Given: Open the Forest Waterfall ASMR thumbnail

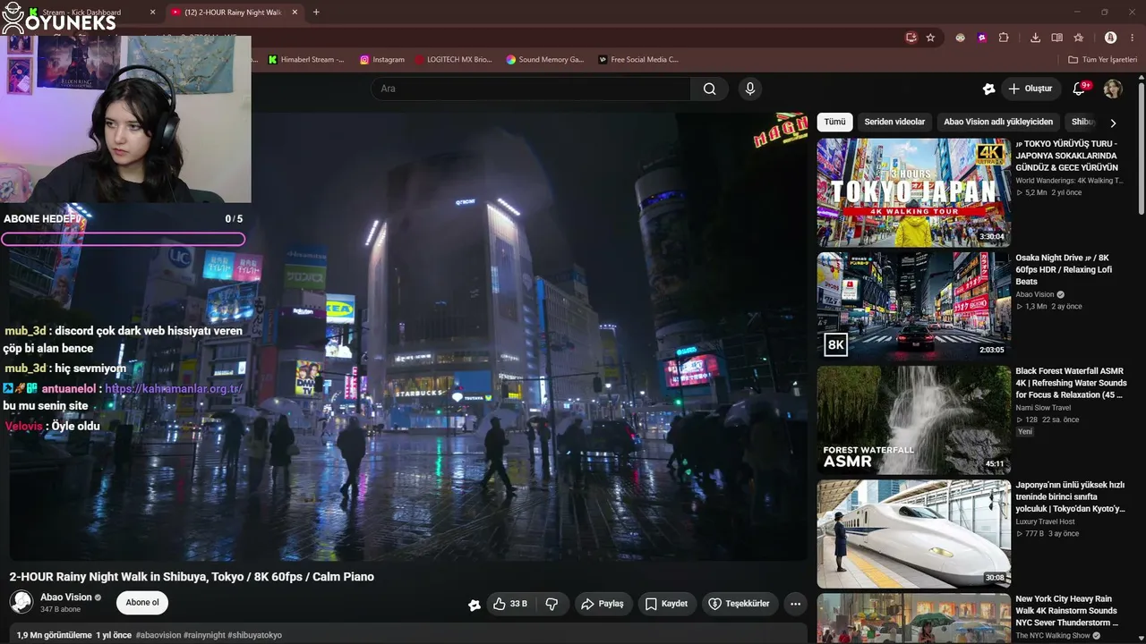Looking at the screenshot, I should coord(913,419).
